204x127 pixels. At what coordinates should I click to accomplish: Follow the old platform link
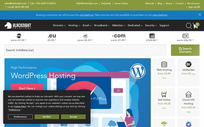[x=86, y=15]
